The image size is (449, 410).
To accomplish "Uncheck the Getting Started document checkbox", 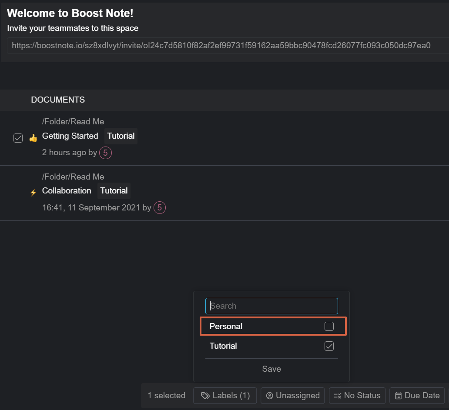I will click(18, 138).
